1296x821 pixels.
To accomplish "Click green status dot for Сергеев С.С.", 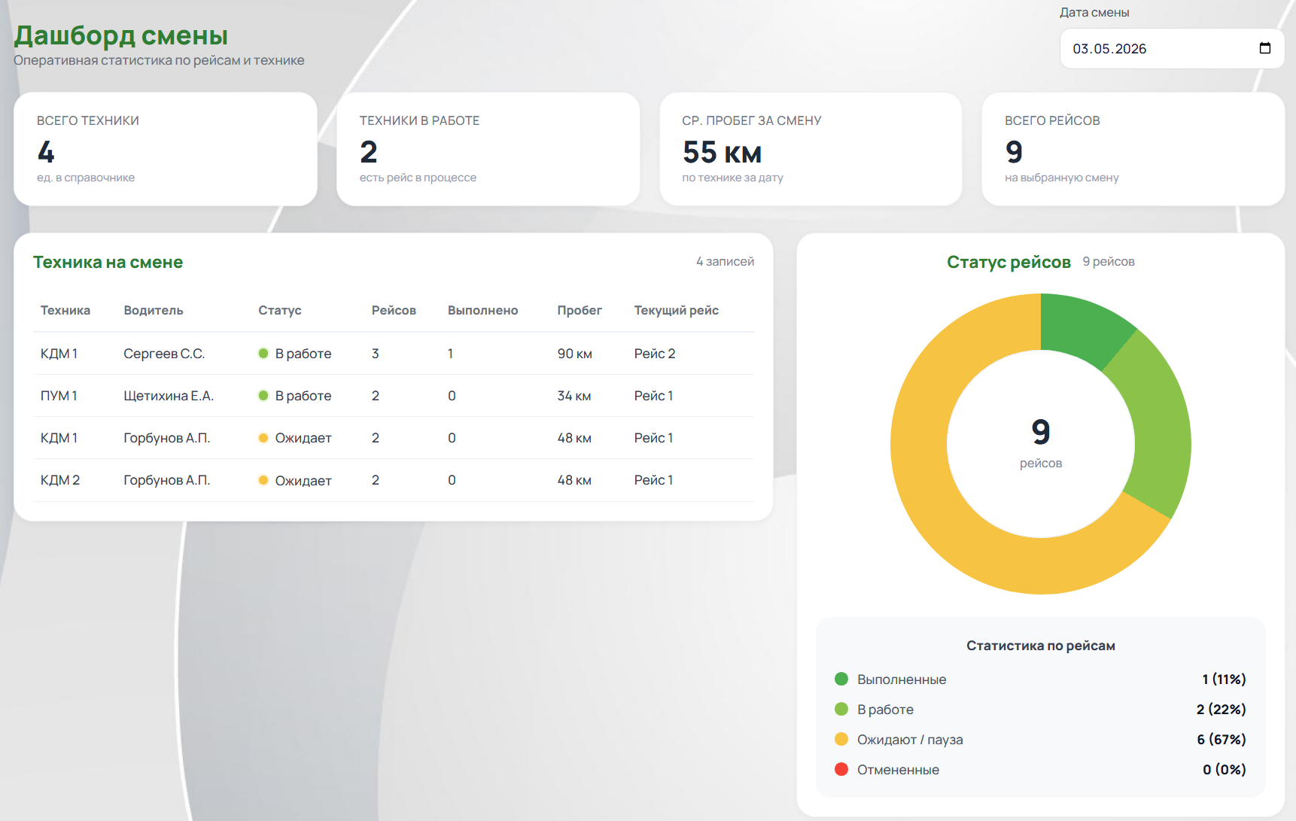I will (263, 354).
